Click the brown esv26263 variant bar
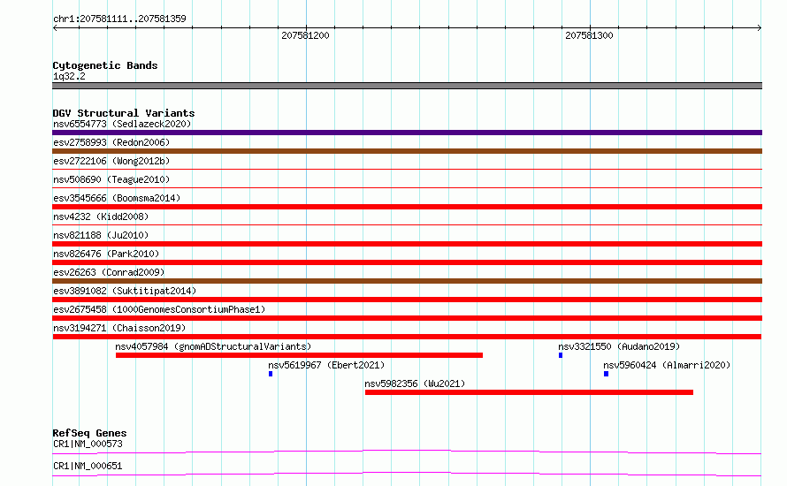 pyautogui.click(x=407, y=281)
